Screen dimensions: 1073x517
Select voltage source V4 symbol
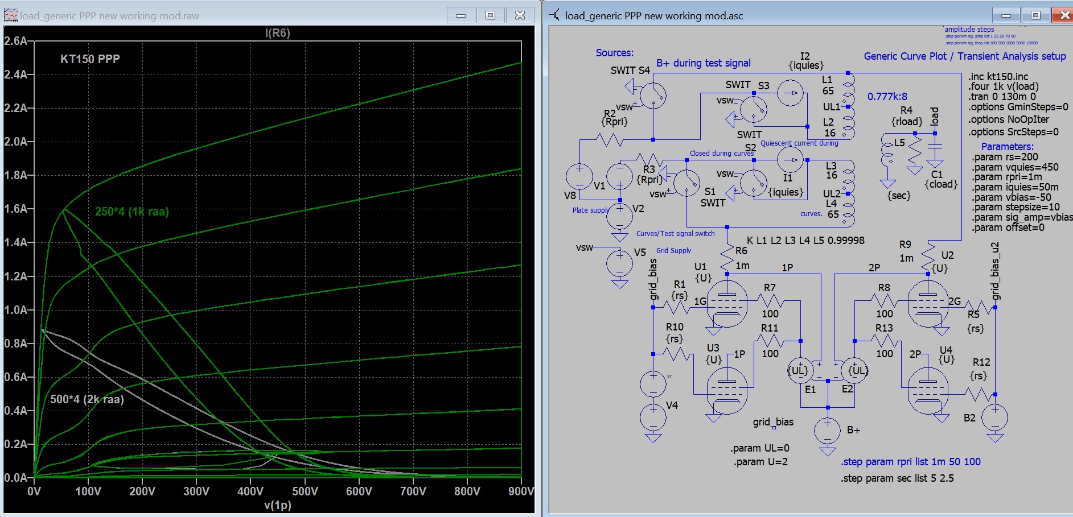[x=653, y=417]
